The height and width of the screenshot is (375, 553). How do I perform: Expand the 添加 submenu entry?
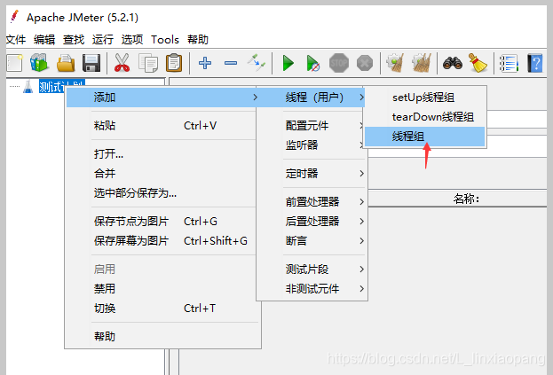162,98
